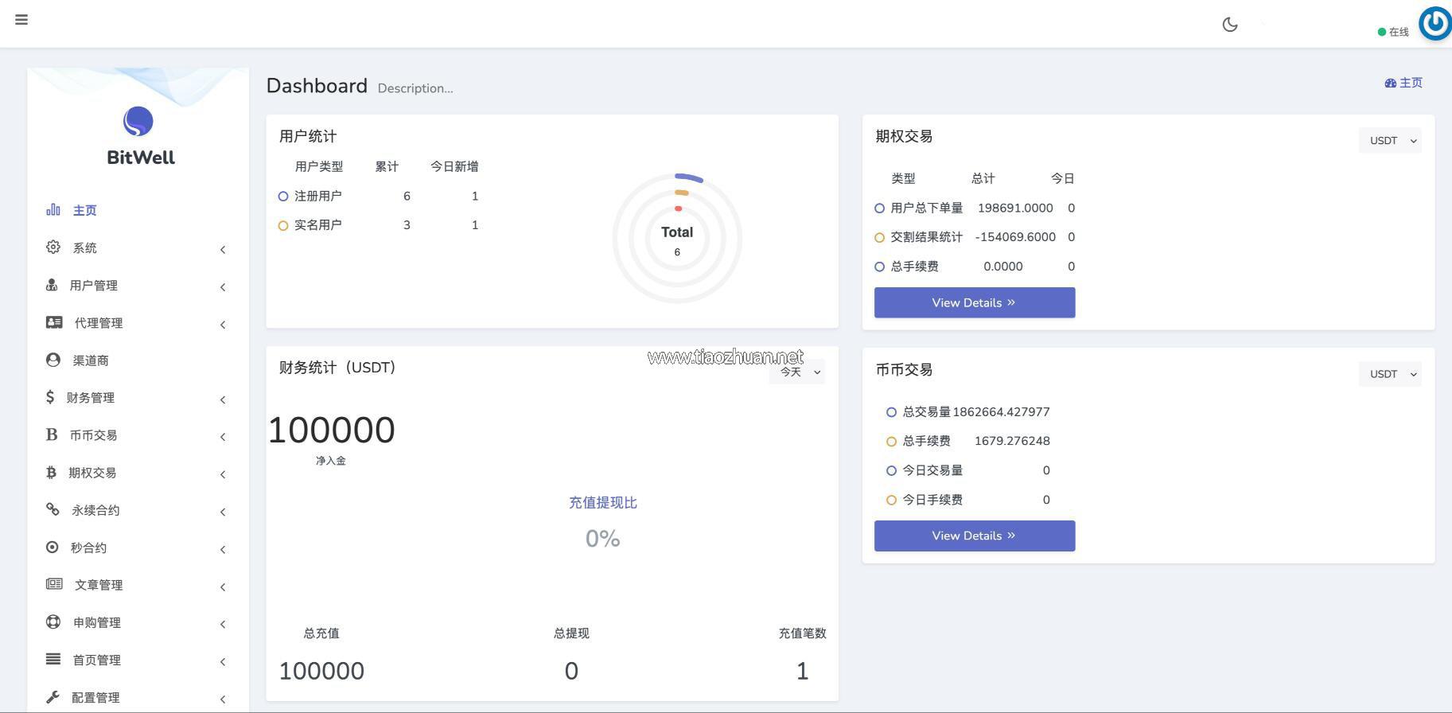
Task: Click the 申购管理 lifebuoy icon
Action: [x=53, y=621]
